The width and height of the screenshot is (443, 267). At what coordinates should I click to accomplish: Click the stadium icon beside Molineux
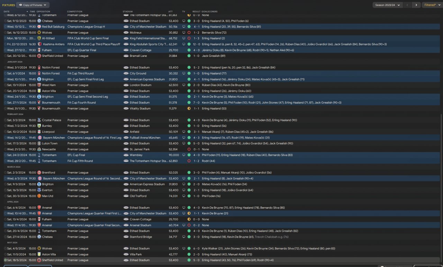pyautogui.click(x=126, y=33)
